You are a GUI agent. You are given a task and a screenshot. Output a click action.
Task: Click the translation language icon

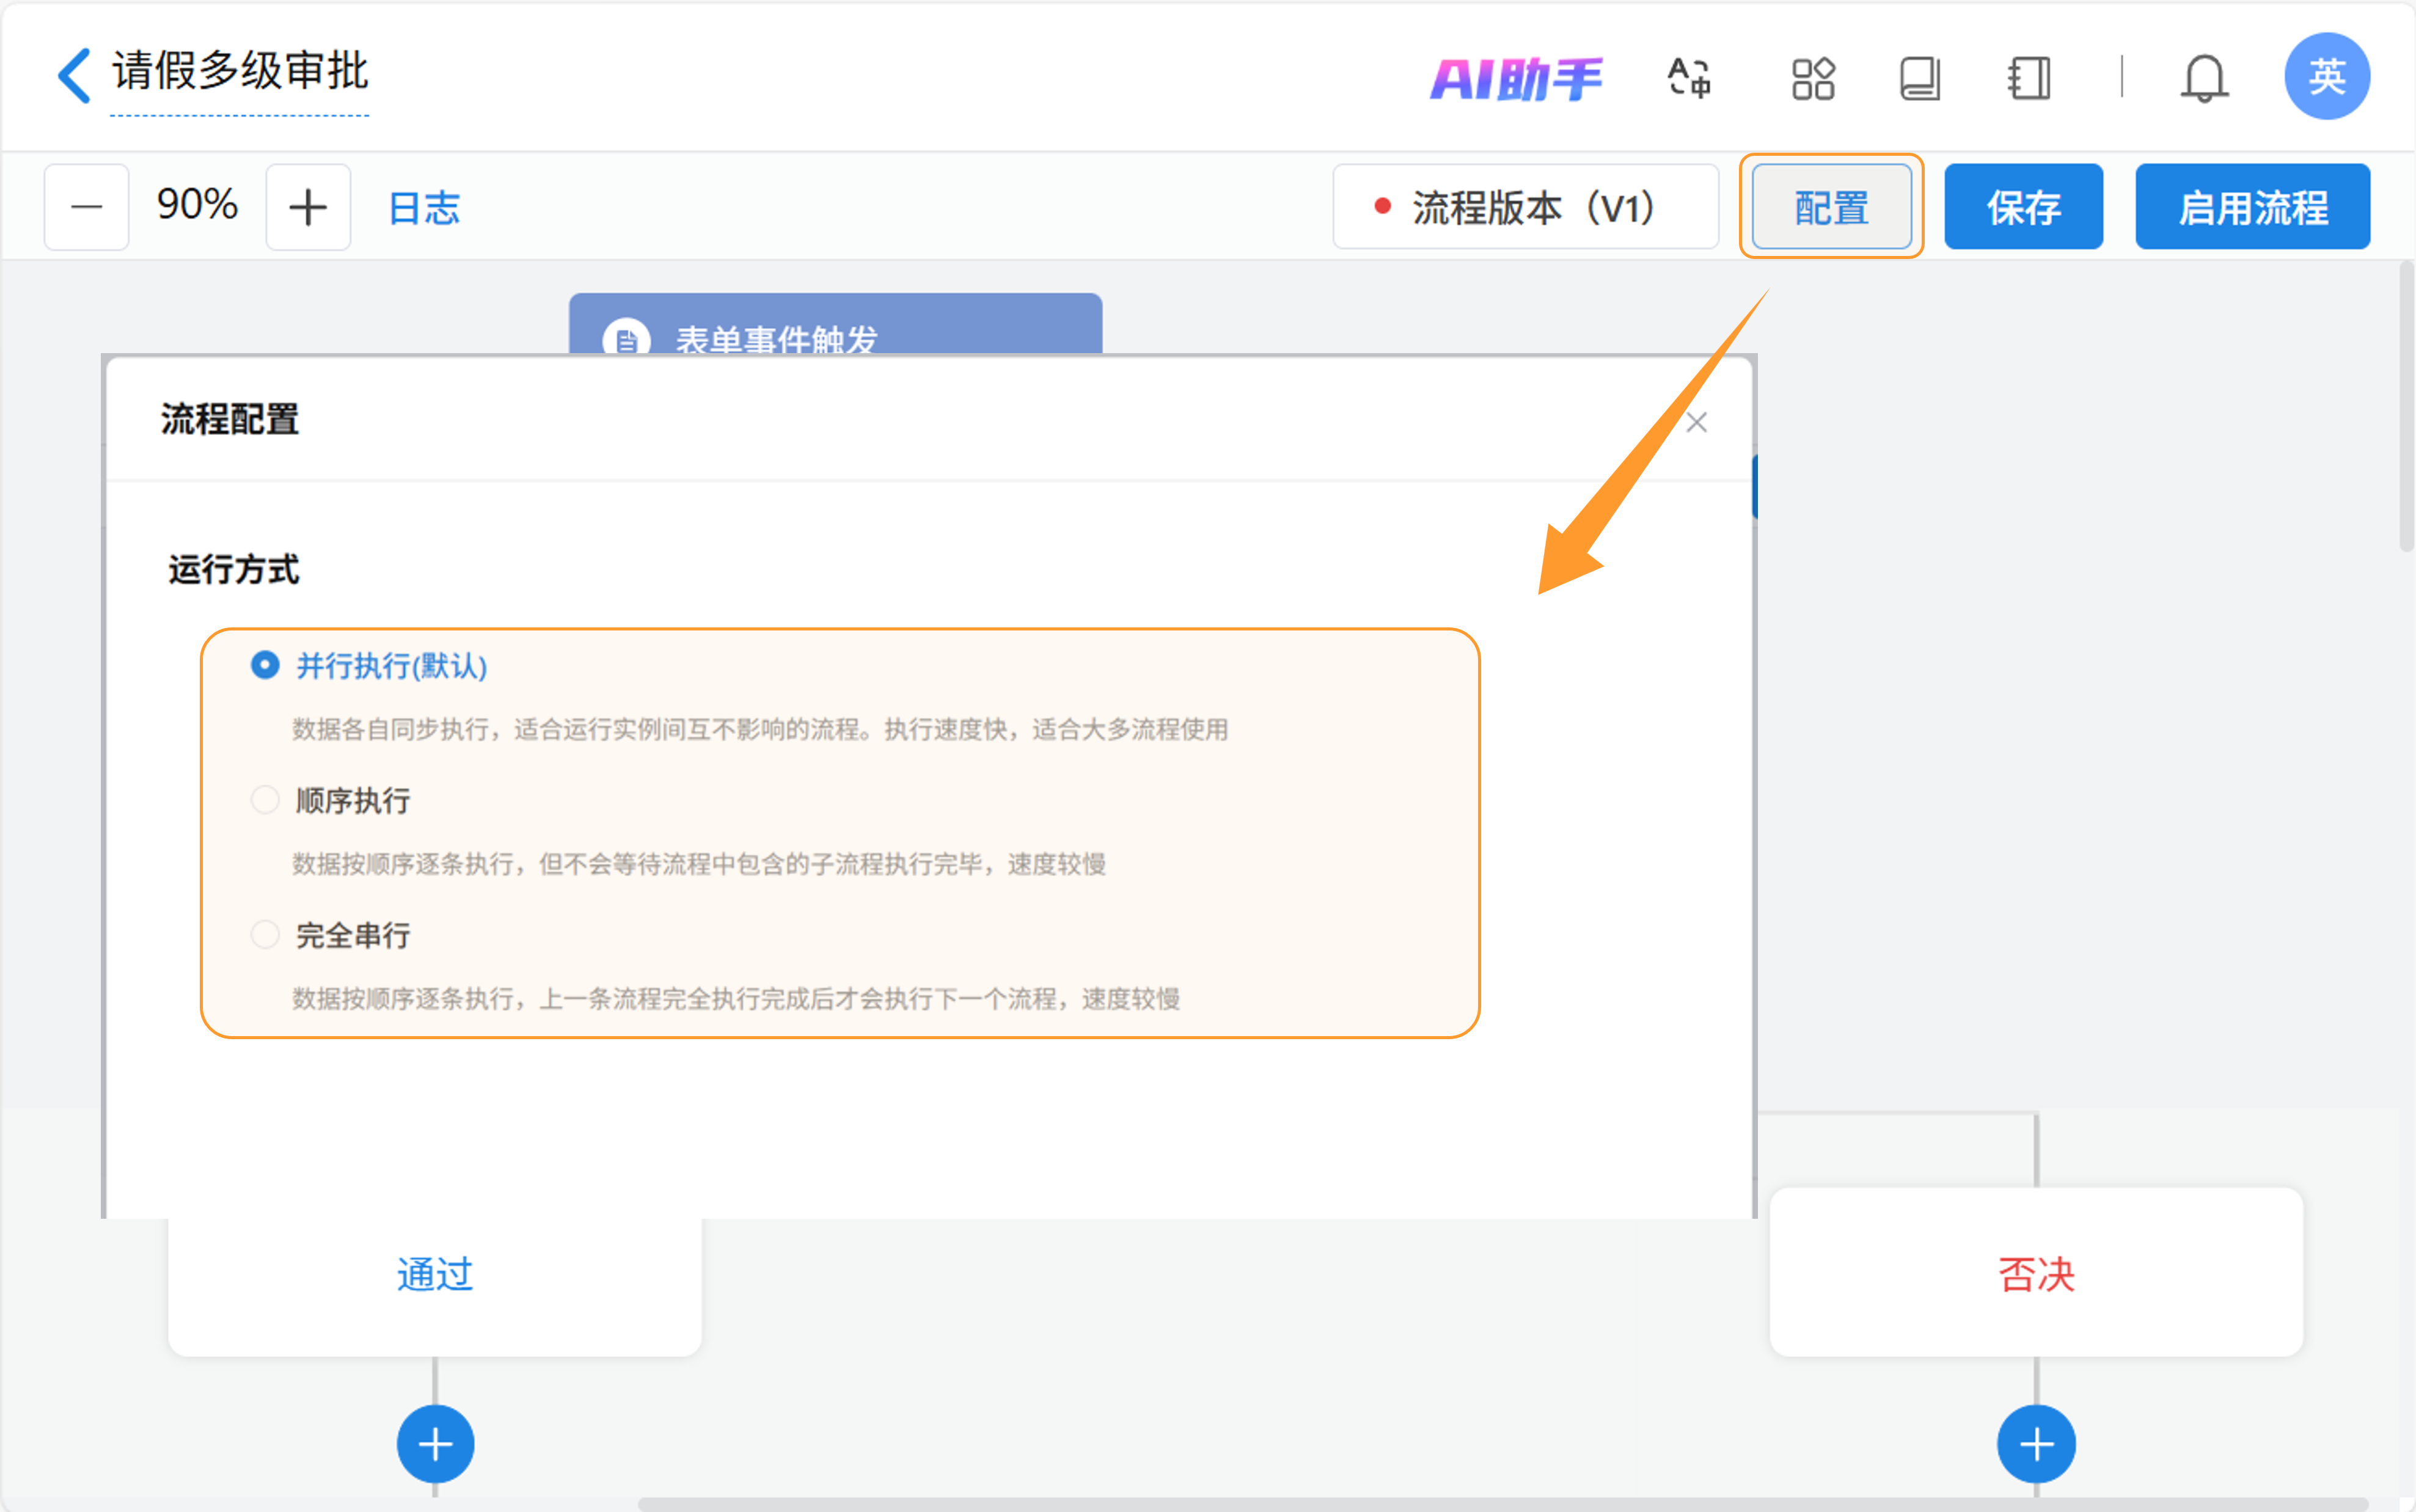coord(1689,78)
